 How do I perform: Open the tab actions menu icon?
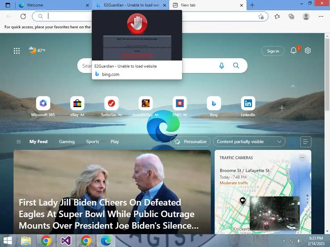(8, 5)
